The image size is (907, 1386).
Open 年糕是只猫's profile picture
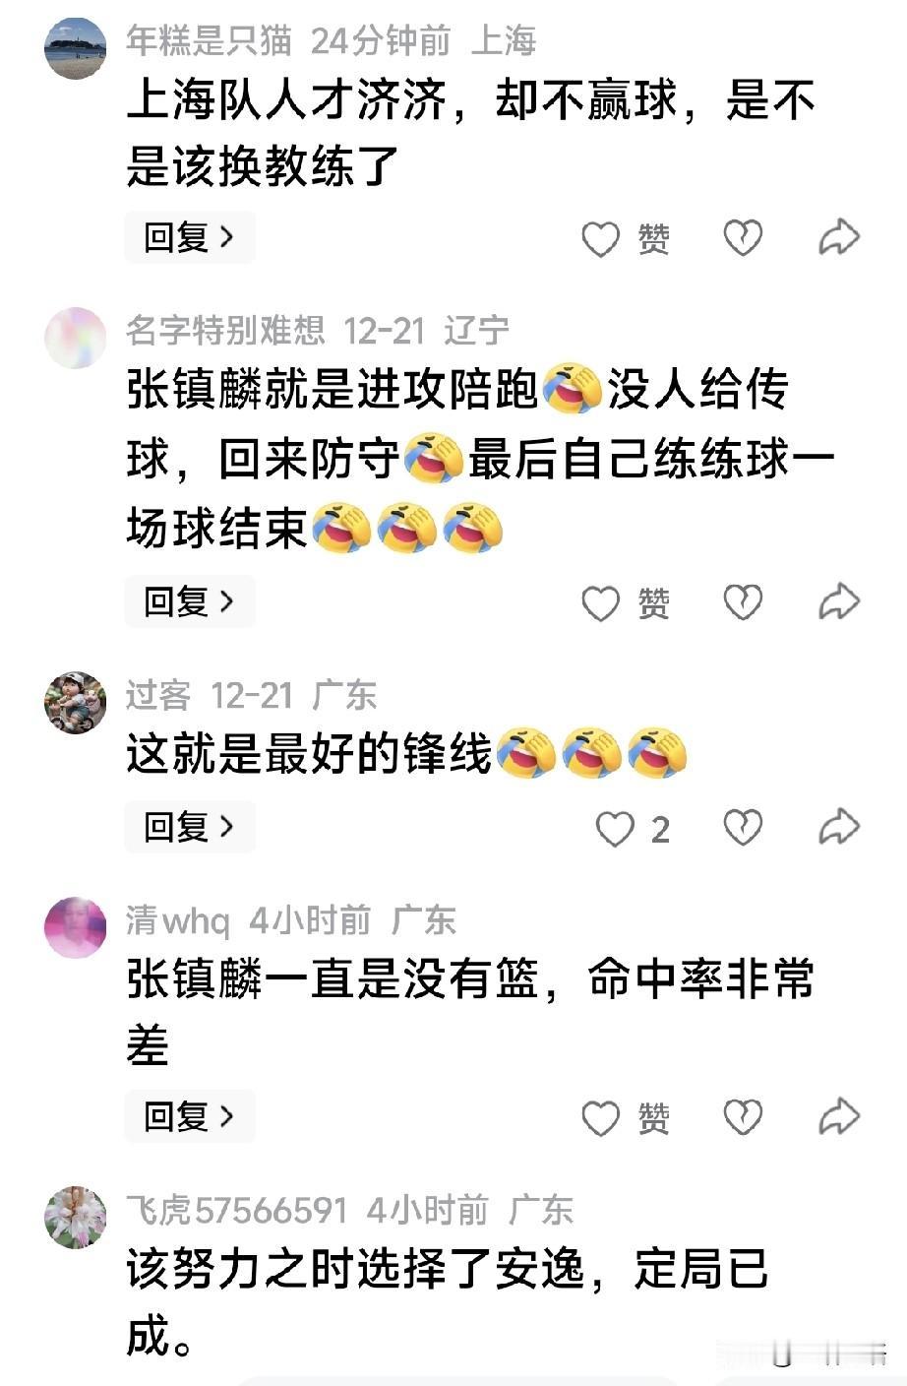(75, 48)
